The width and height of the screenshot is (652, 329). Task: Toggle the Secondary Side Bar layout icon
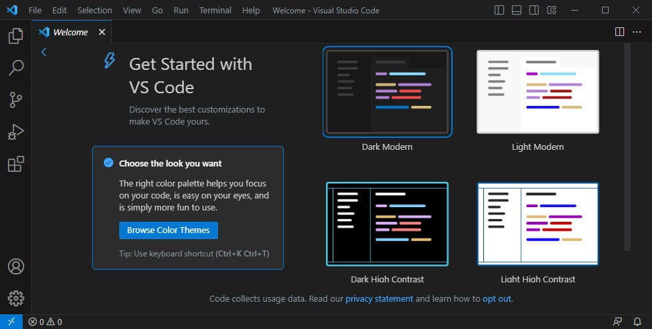click(534, 10)
